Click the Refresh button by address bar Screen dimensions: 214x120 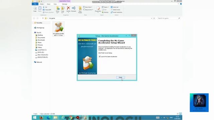[154, 18]
